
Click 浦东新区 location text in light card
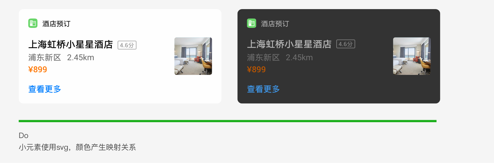point(45,58)
